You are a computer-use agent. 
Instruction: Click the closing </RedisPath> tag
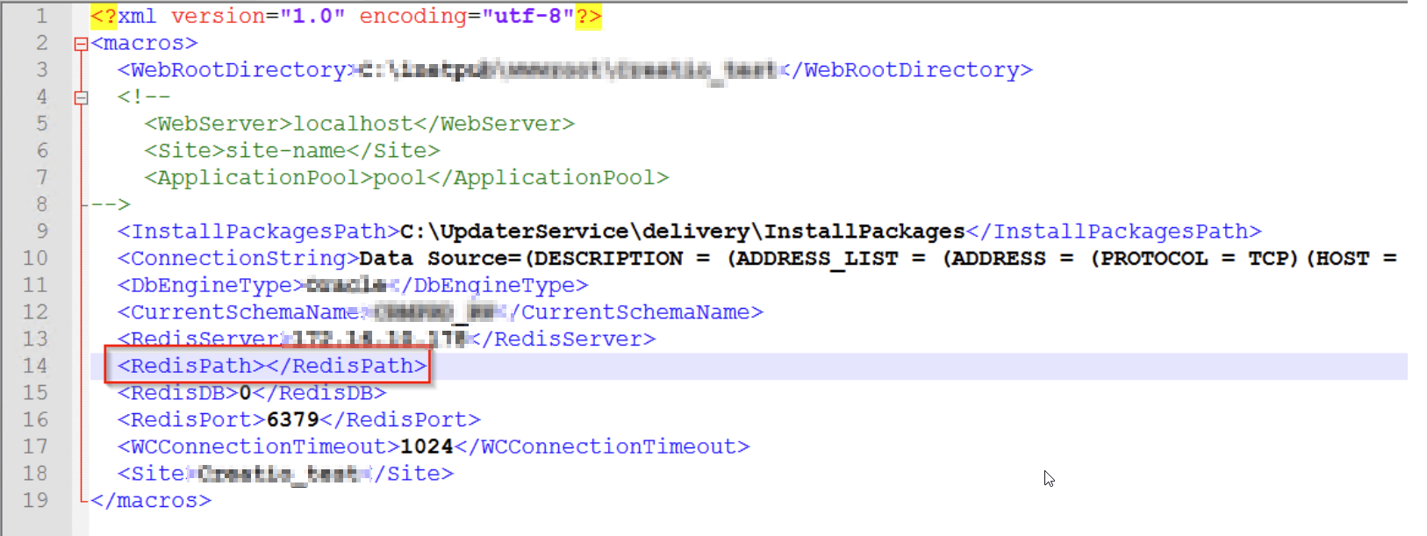point(347,366)
